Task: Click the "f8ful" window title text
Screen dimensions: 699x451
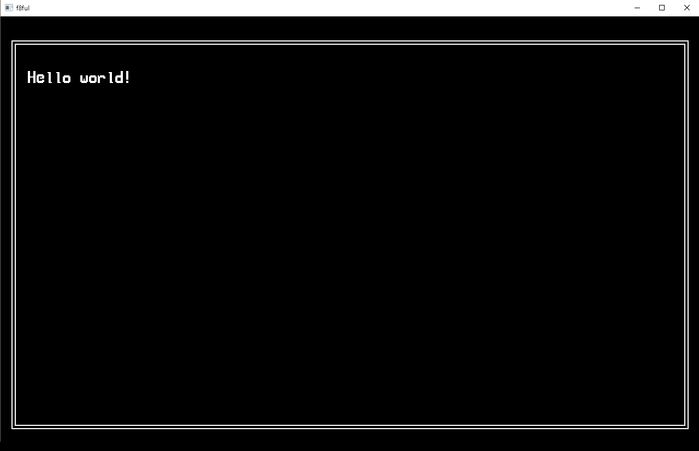Action: tap(23, 8)
